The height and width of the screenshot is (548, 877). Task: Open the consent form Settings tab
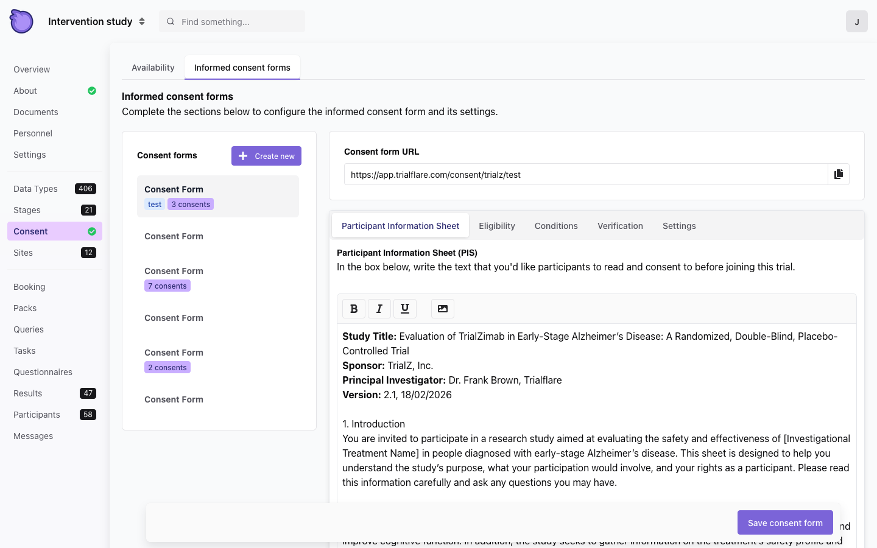[679, 226]
